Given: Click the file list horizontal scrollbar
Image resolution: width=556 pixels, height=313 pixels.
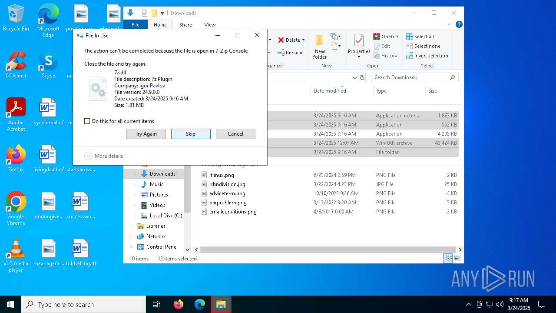Looking at the screenshot, I should [328, 250].
